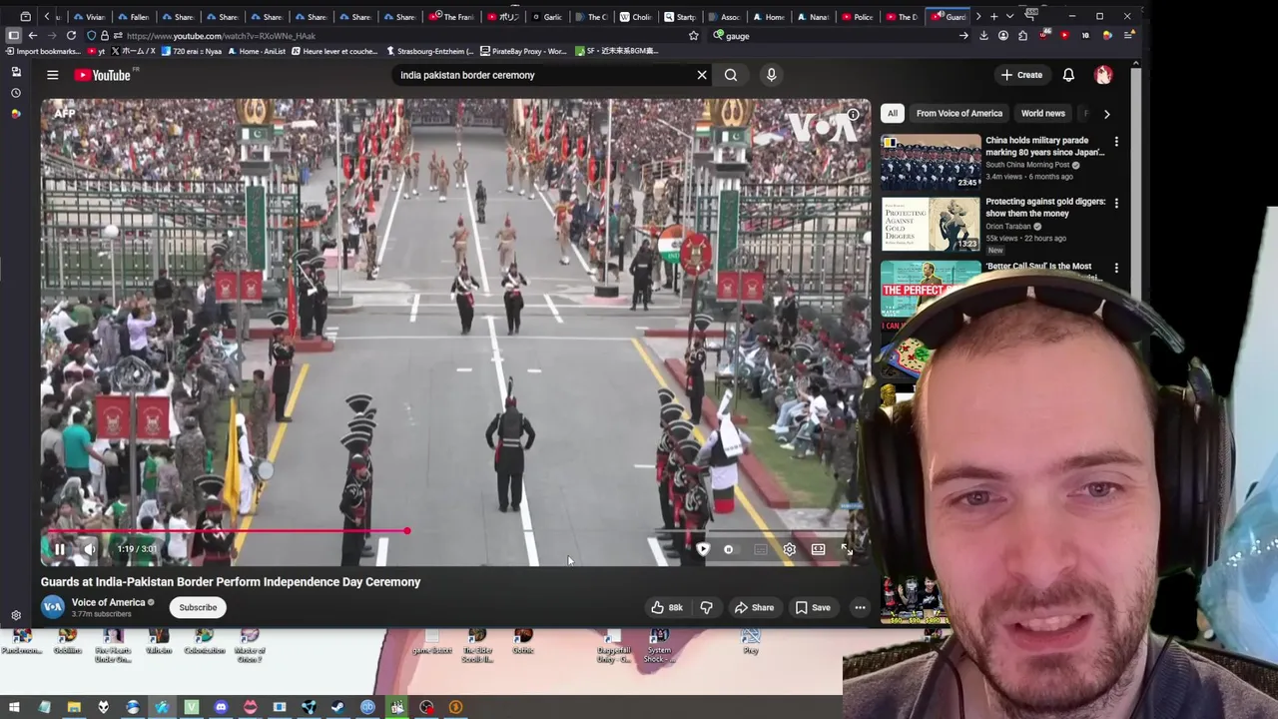Open Voice of America channel name link
1278x719 pixels.
coord(109,602)
